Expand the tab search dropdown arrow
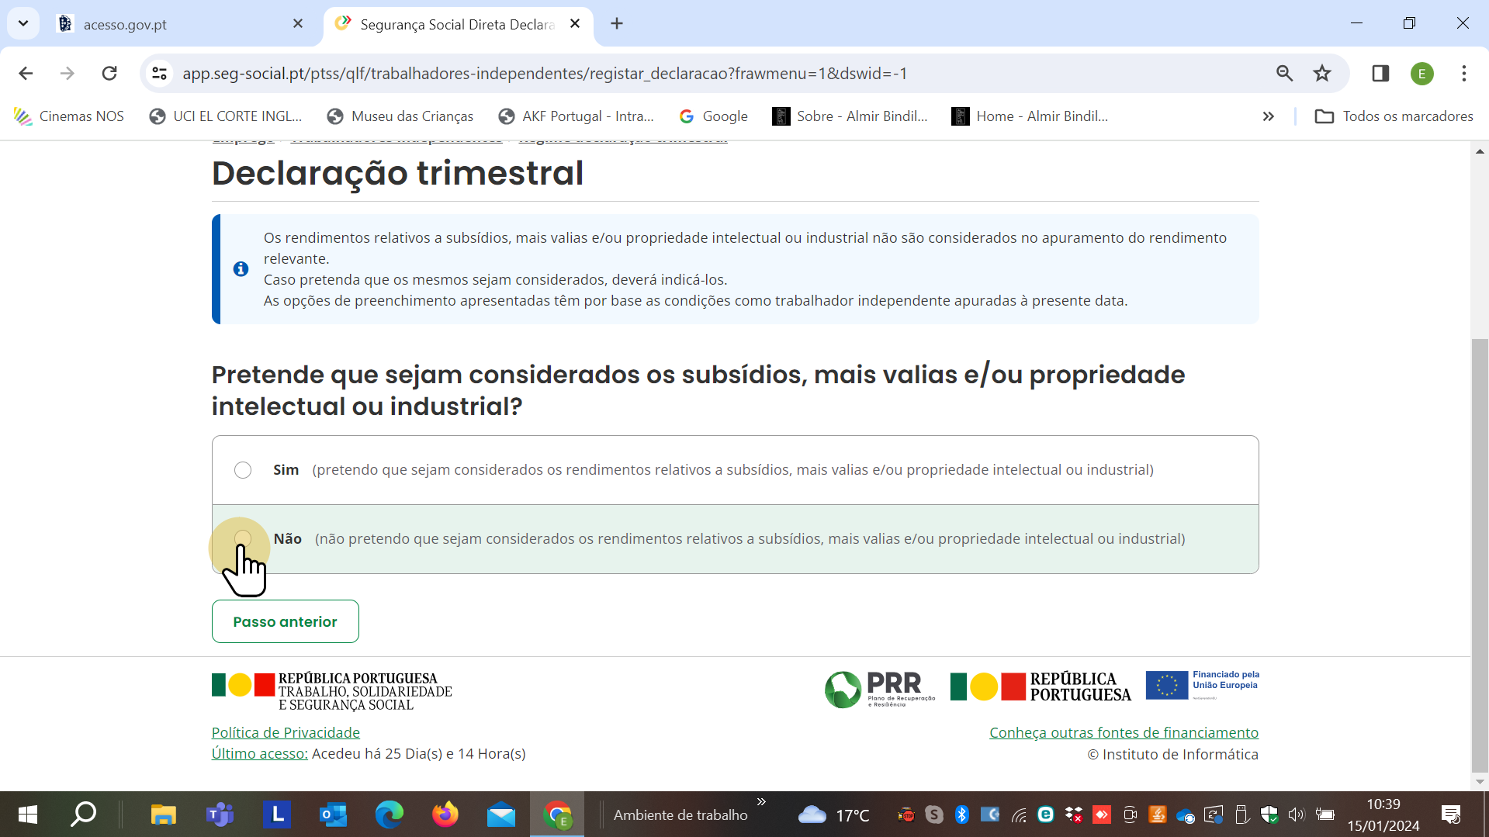The width and height of the screenshot is (1489, 837). pos(23,23)
